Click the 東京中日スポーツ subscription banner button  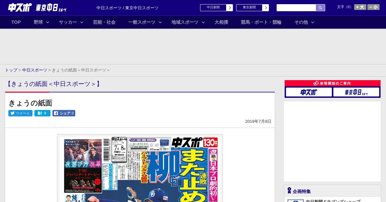356,92
